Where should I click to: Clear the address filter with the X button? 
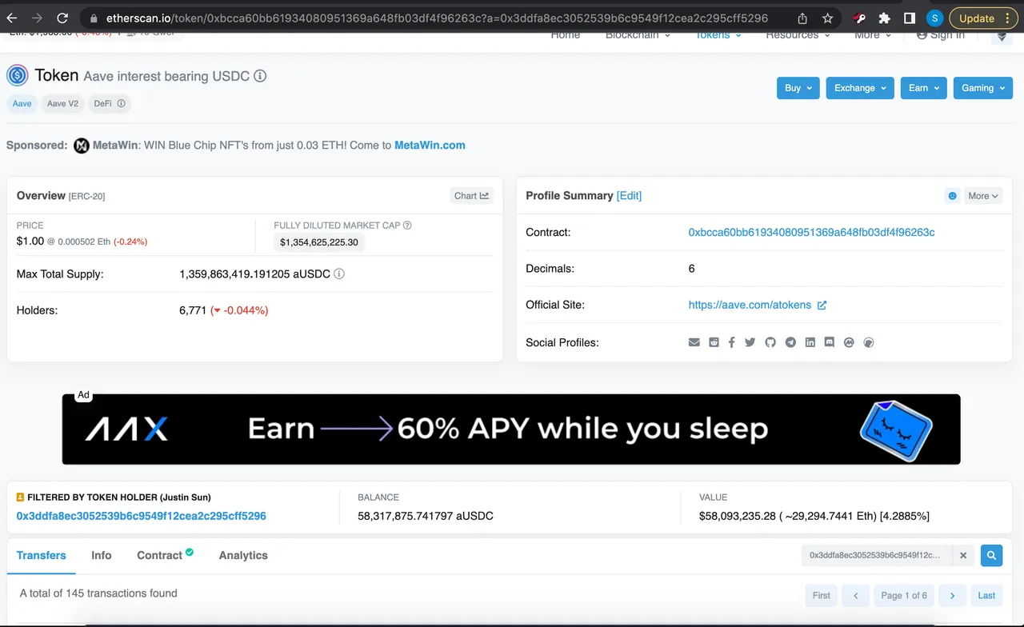tap(963, 555)
